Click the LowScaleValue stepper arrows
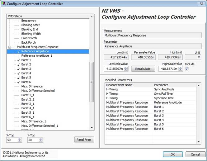 point(126,69)
